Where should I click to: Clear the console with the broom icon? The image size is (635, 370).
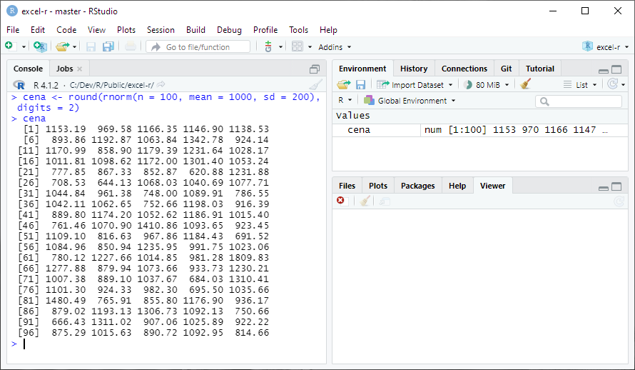coord(315,85)
